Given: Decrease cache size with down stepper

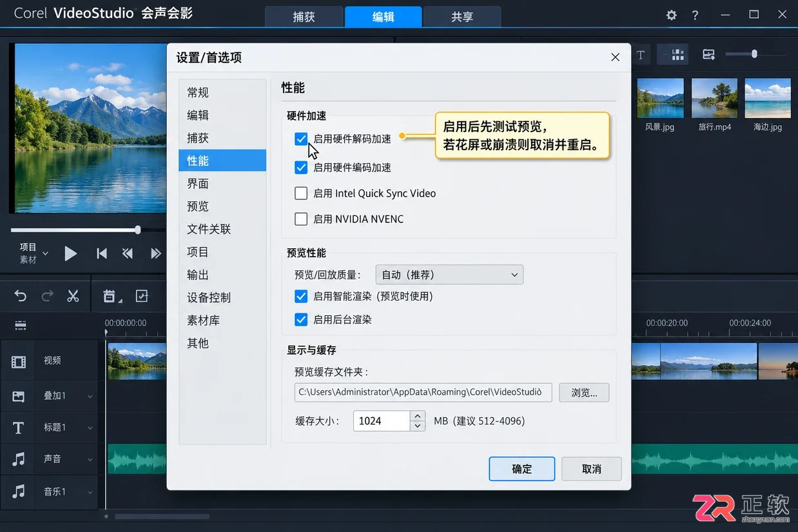Looking at the screenshot, I should [x=418, y=426].
